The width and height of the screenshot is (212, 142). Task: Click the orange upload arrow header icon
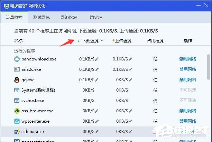(x=113, y=40)
